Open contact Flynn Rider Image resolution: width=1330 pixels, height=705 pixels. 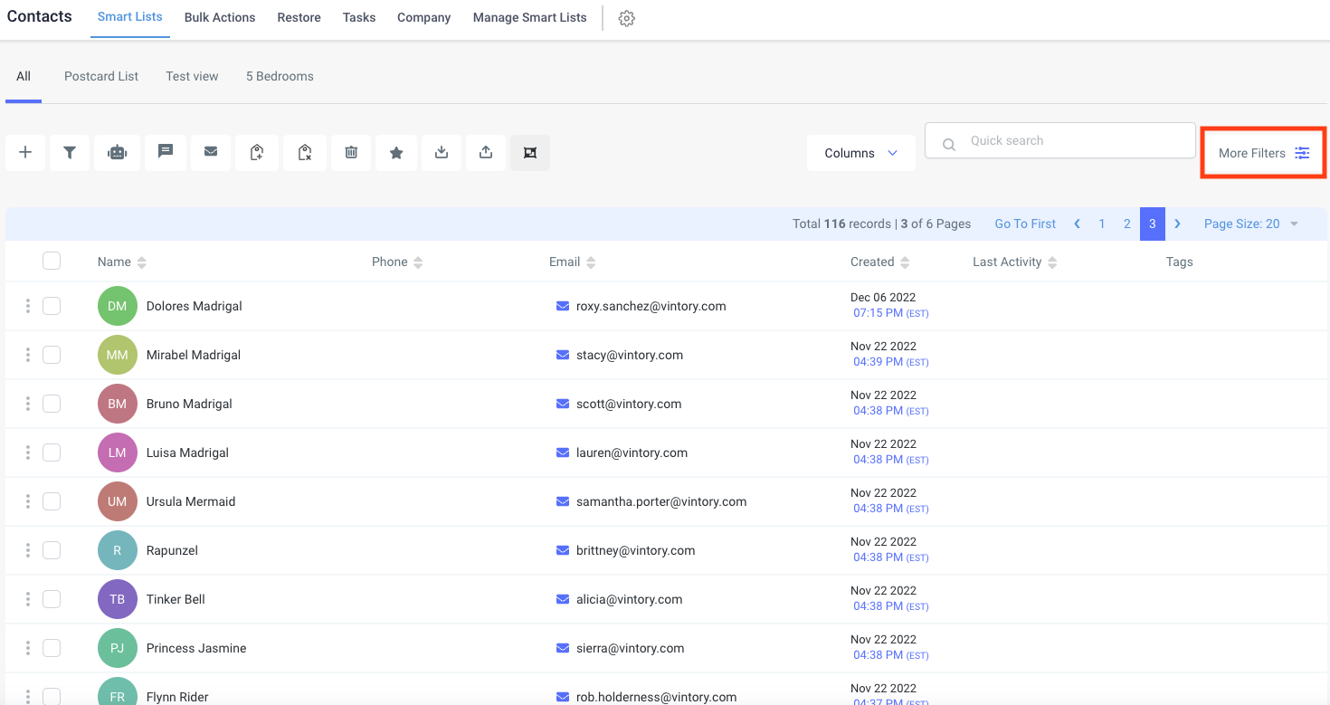point(177,697)
